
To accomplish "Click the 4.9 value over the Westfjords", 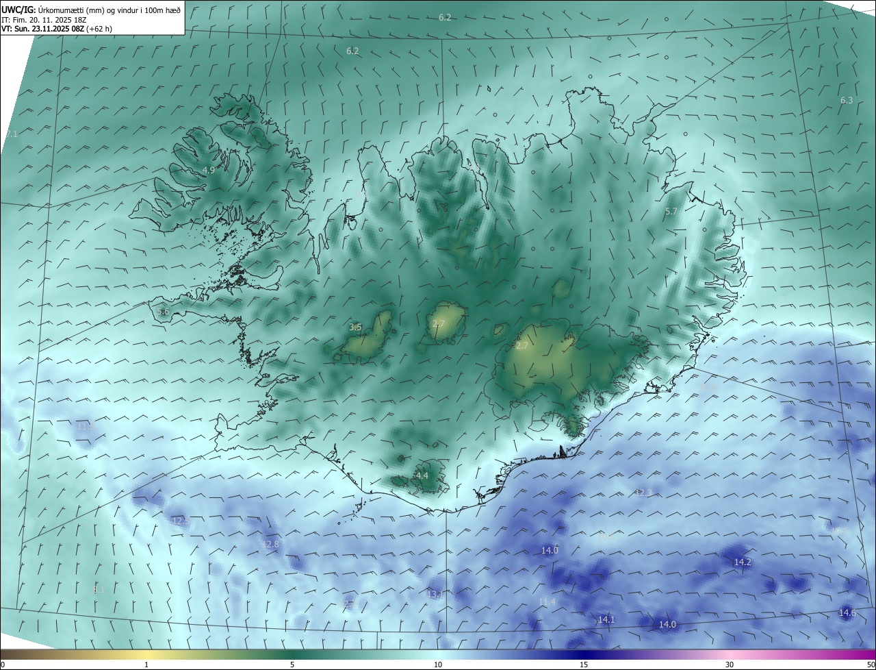I will pyautogui.click(x=209, y=170).
